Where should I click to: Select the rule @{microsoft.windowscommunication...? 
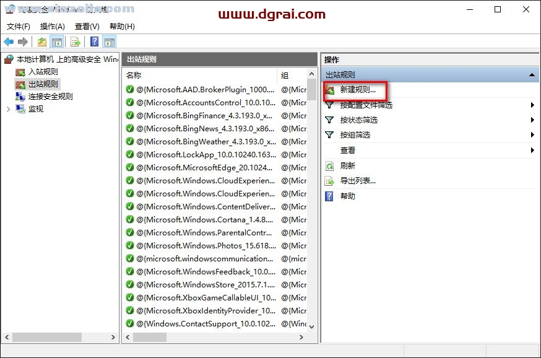(x=206, y=258)
